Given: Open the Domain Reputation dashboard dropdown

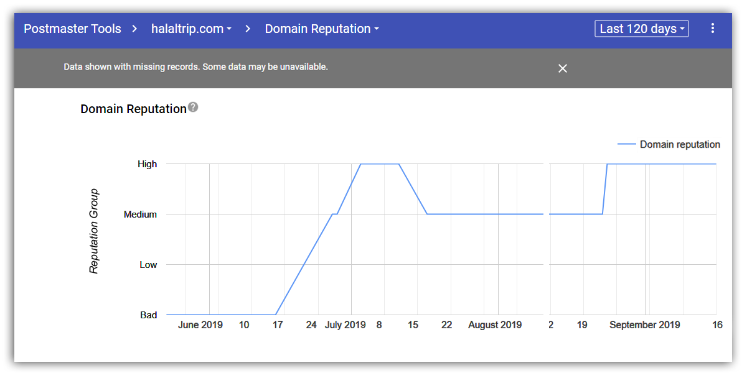Looking at the screenshot, I should (x=322, y=29).
